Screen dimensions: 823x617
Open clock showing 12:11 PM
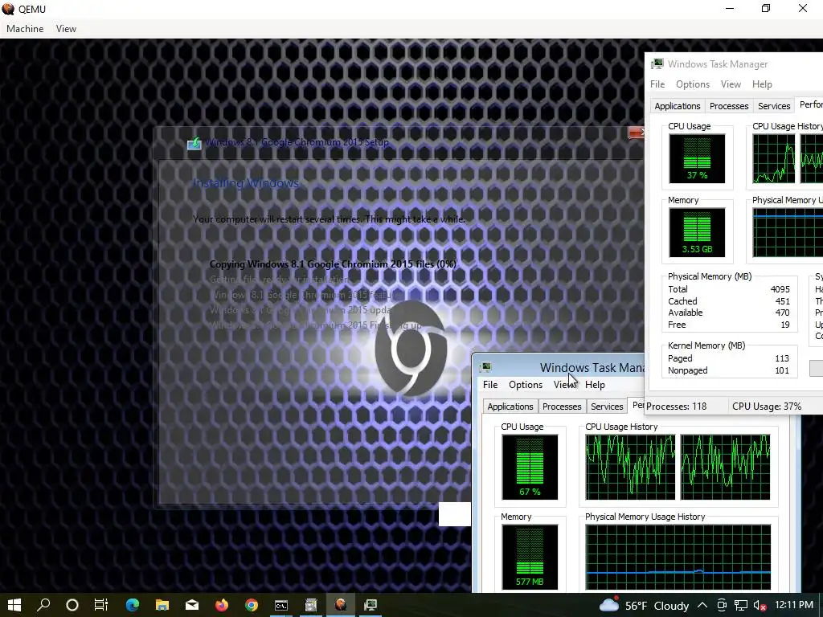(794, 605)
